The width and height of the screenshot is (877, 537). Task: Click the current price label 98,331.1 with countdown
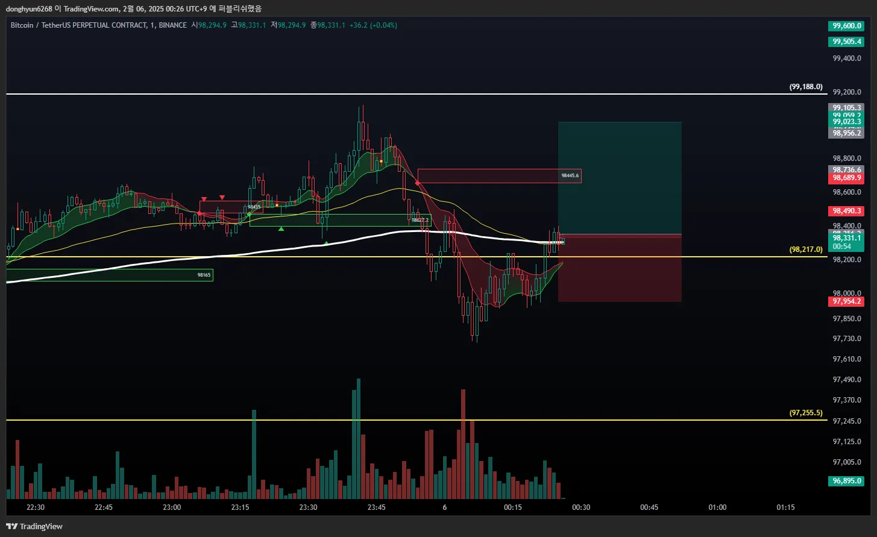(846, 242)
